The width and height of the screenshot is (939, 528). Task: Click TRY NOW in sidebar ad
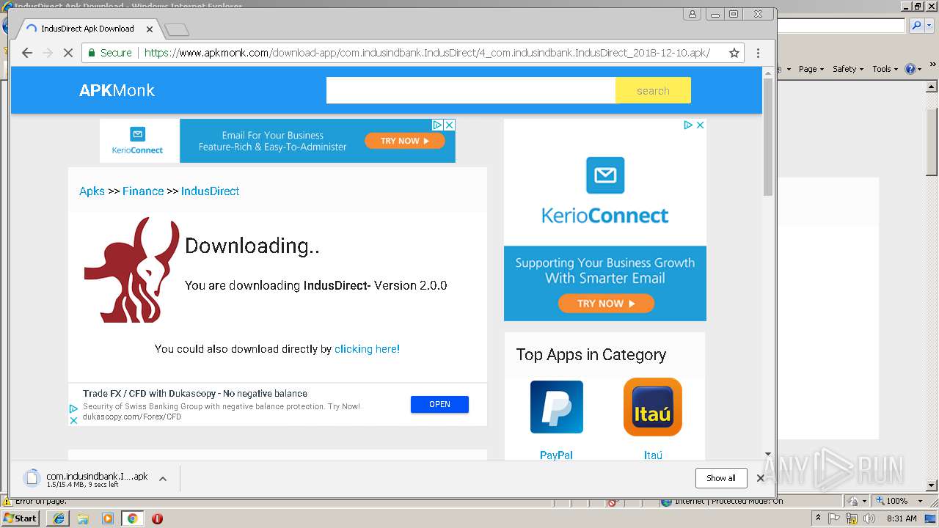click(606, 304)
